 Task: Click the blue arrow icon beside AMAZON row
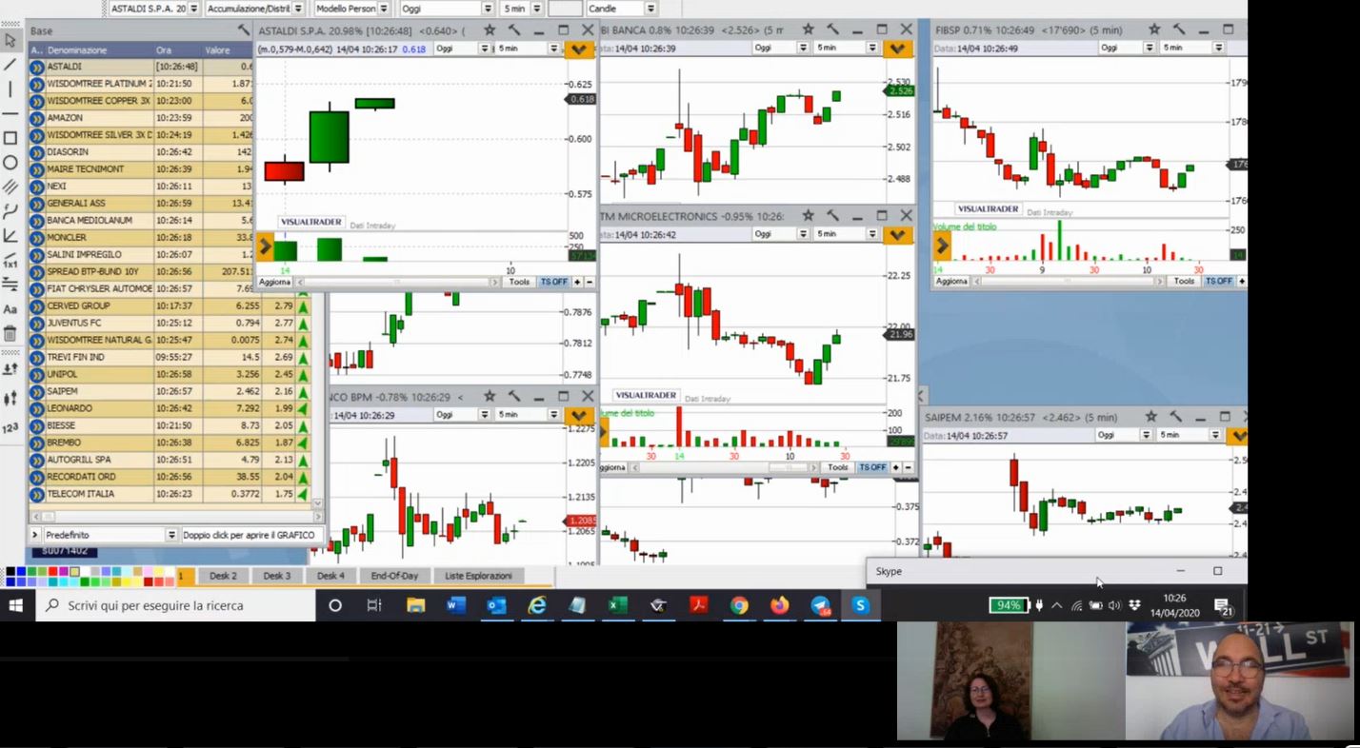[x=36, y=118]
